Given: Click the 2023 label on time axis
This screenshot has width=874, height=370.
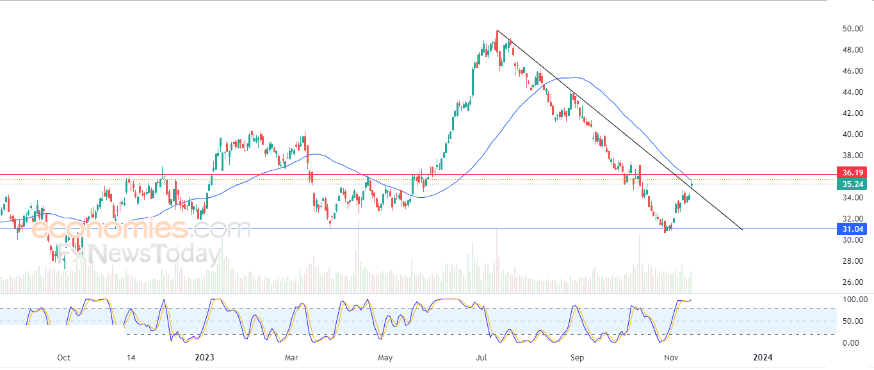Looking at the screenshot, I should tap(204, 357).
